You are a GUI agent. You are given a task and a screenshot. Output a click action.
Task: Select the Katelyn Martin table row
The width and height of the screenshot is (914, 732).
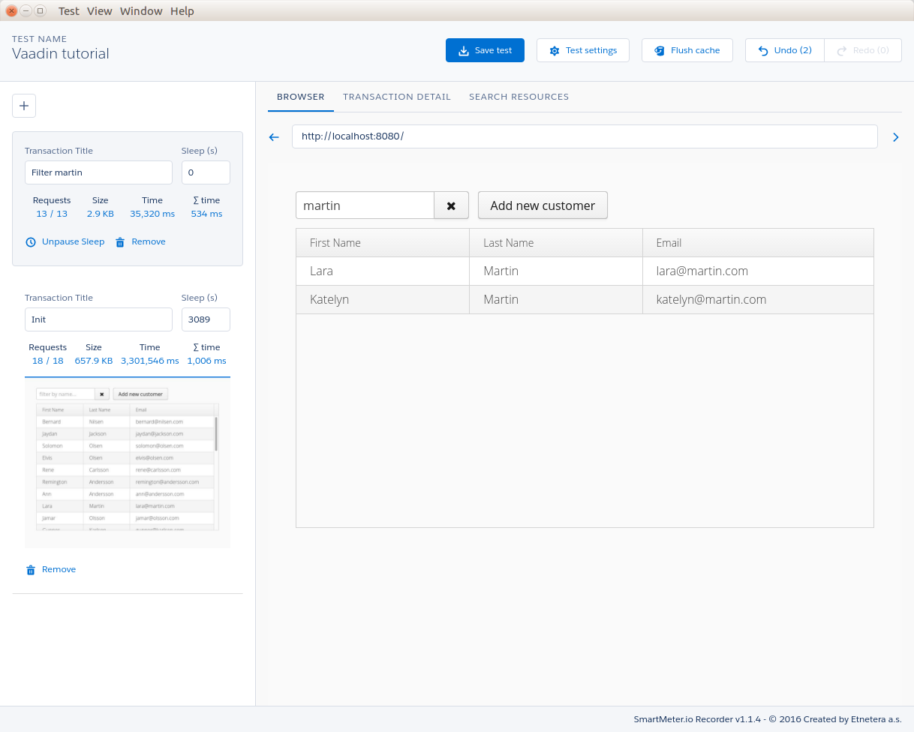[584, 300]
